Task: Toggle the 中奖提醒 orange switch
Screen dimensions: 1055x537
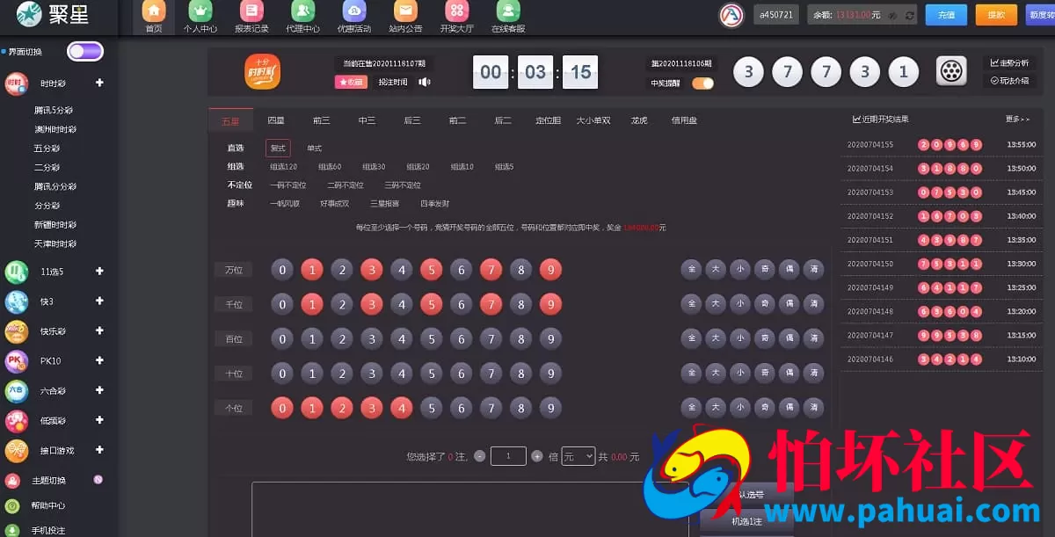Action: click(x=702, y=83)
